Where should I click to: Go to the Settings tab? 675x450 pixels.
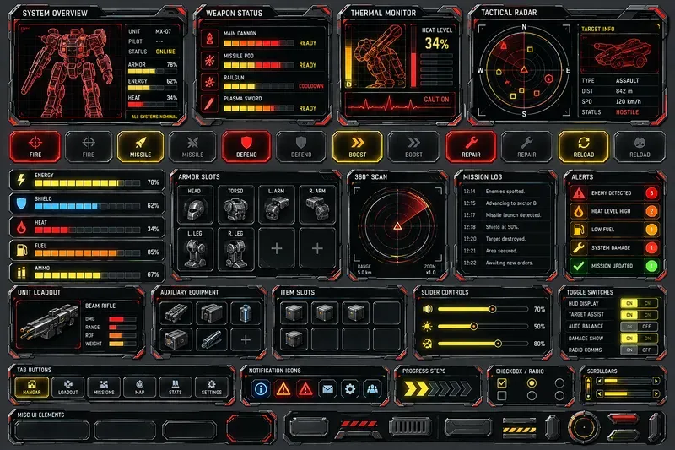[x=212, y=387]
